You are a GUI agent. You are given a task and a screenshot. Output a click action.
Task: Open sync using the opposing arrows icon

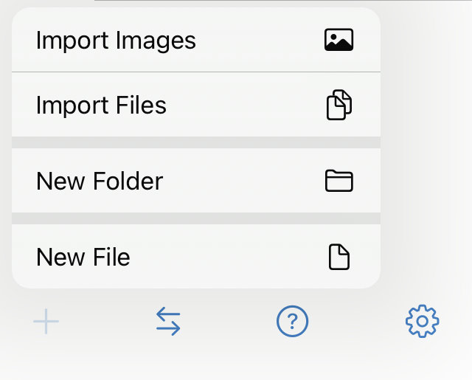point(168,321)
